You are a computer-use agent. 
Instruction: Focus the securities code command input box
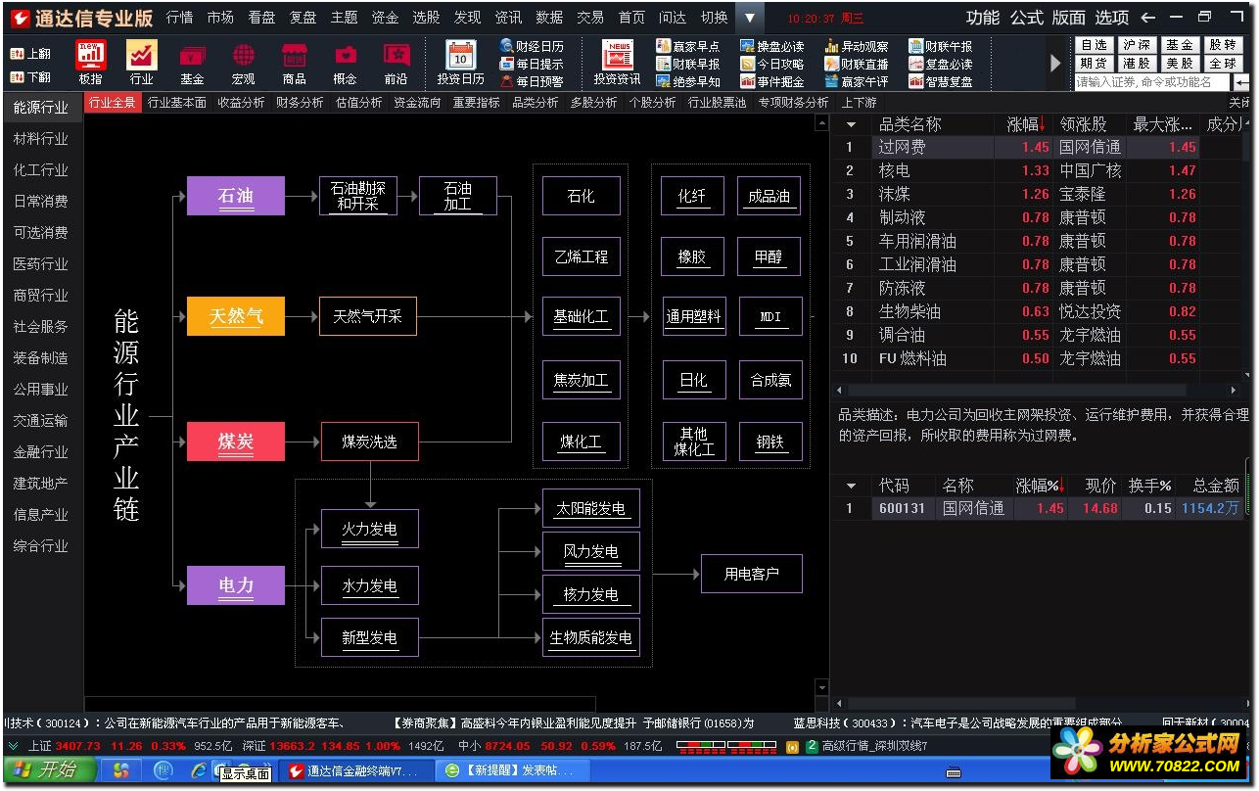click(1151, 82)
